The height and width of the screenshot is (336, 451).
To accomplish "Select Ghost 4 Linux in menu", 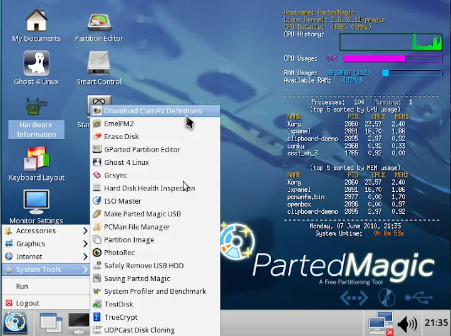I will (155, 162).
